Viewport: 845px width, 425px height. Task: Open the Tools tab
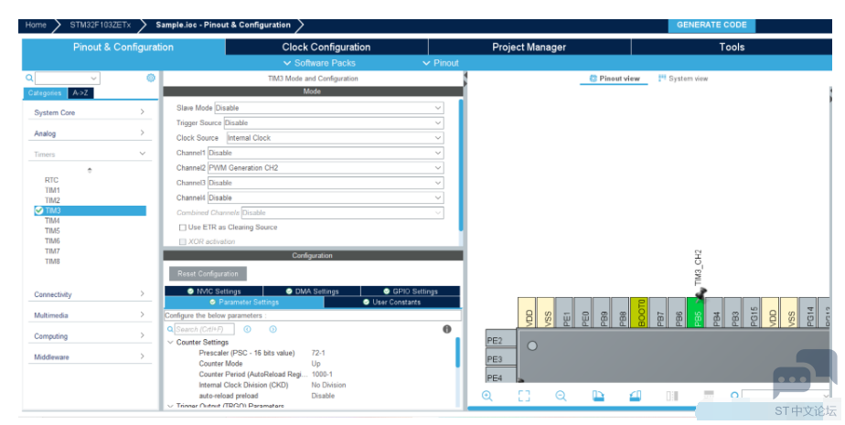(x=732, y=47)
